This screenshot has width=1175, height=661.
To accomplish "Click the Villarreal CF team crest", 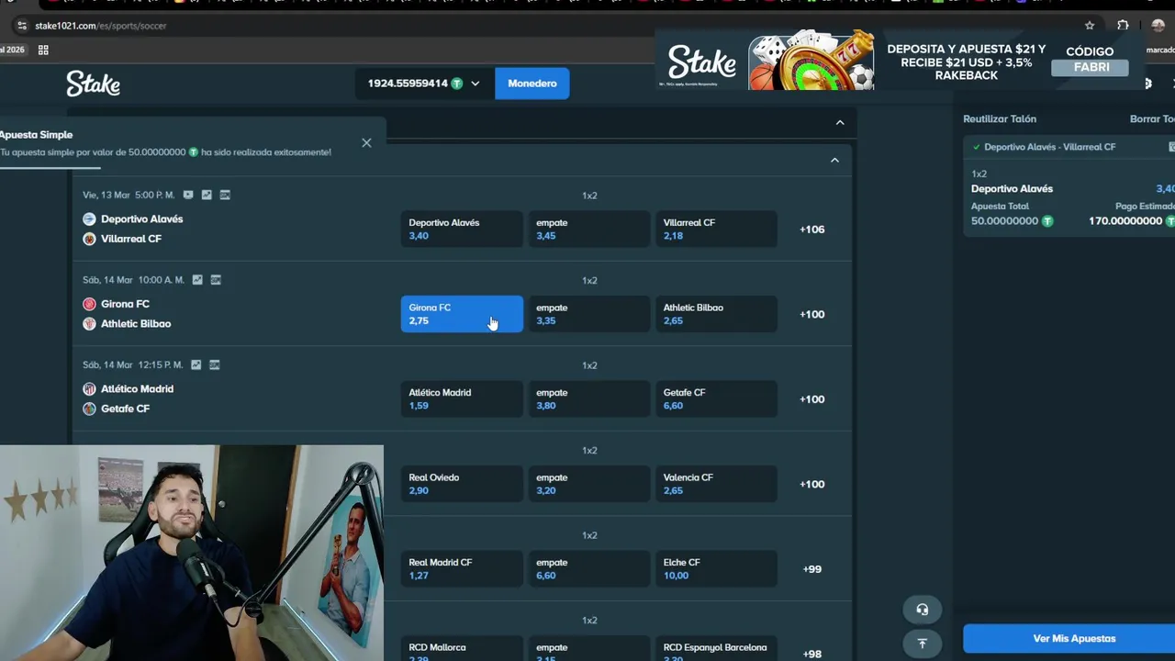I will 89,239.
